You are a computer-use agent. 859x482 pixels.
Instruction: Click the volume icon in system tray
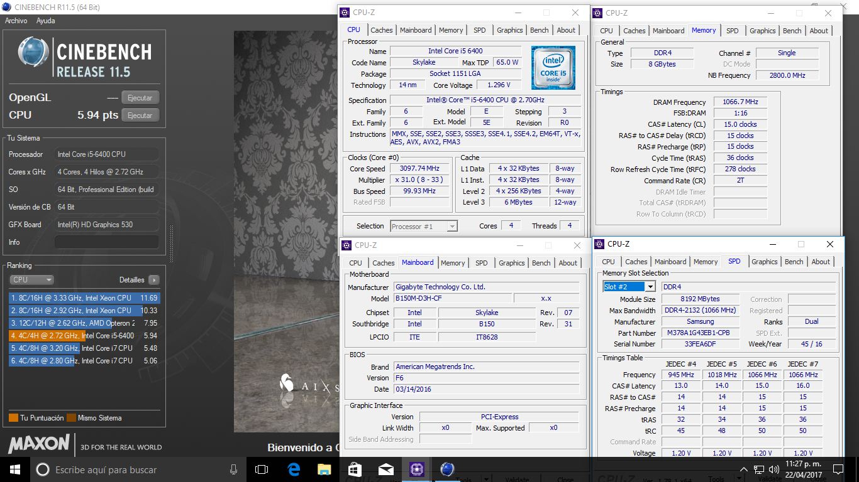[x=773, y=469]
